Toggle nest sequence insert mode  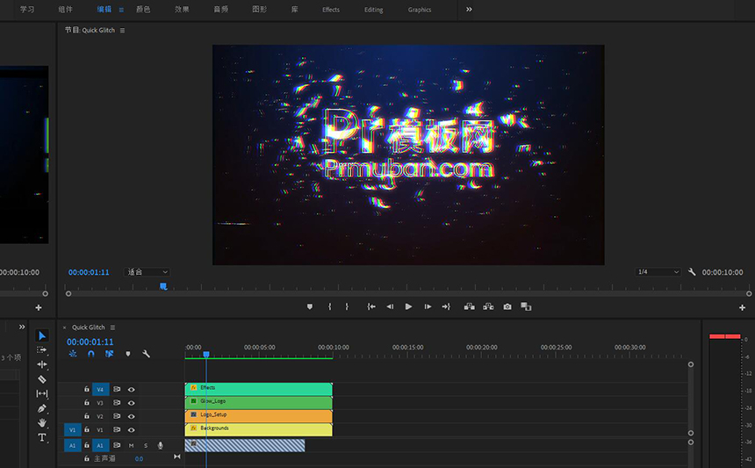(73, 354)
